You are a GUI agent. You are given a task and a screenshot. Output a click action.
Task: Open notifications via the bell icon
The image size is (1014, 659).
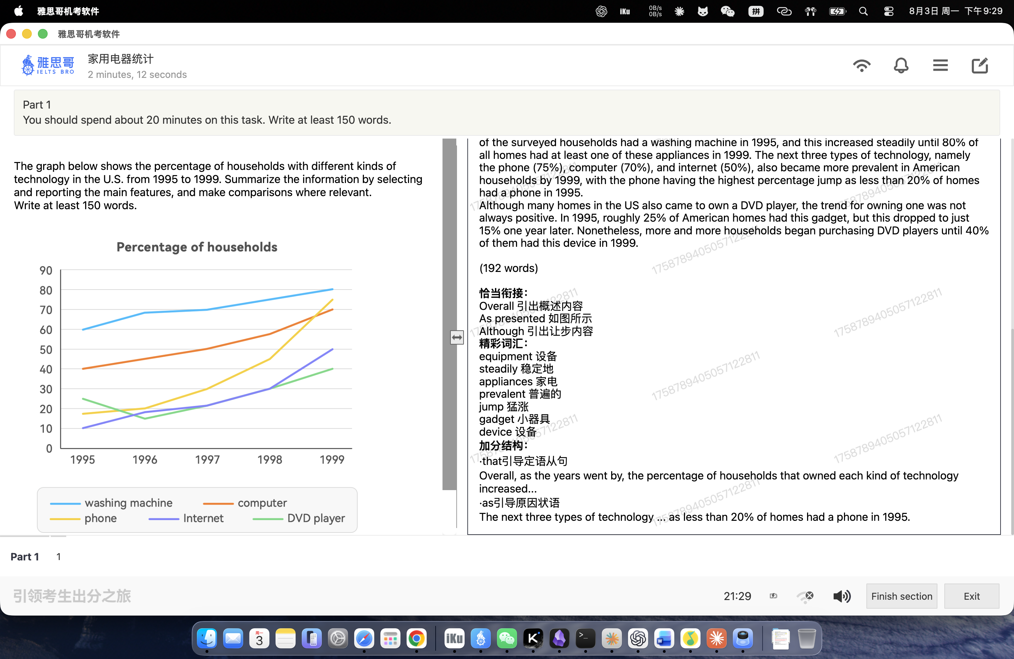pos(901,65)
